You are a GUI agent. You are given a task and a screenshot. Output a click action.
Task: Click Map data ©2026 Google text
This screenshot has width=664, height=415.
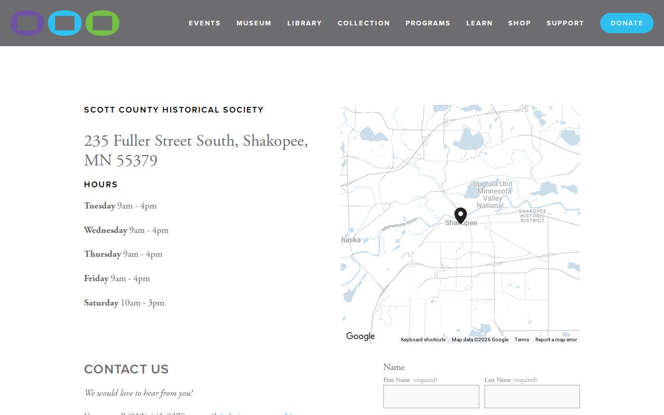pos(480,340)
